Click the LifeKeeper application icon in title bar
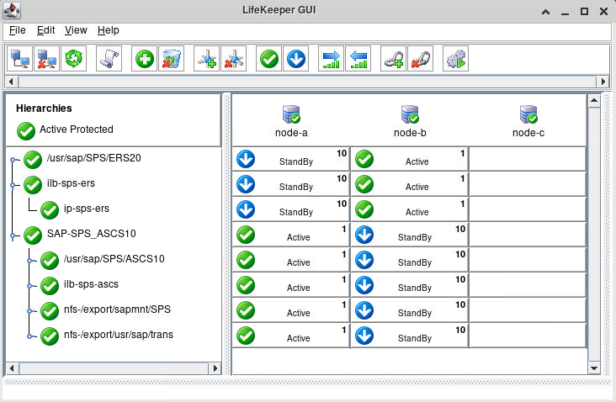 pos(12,11)
